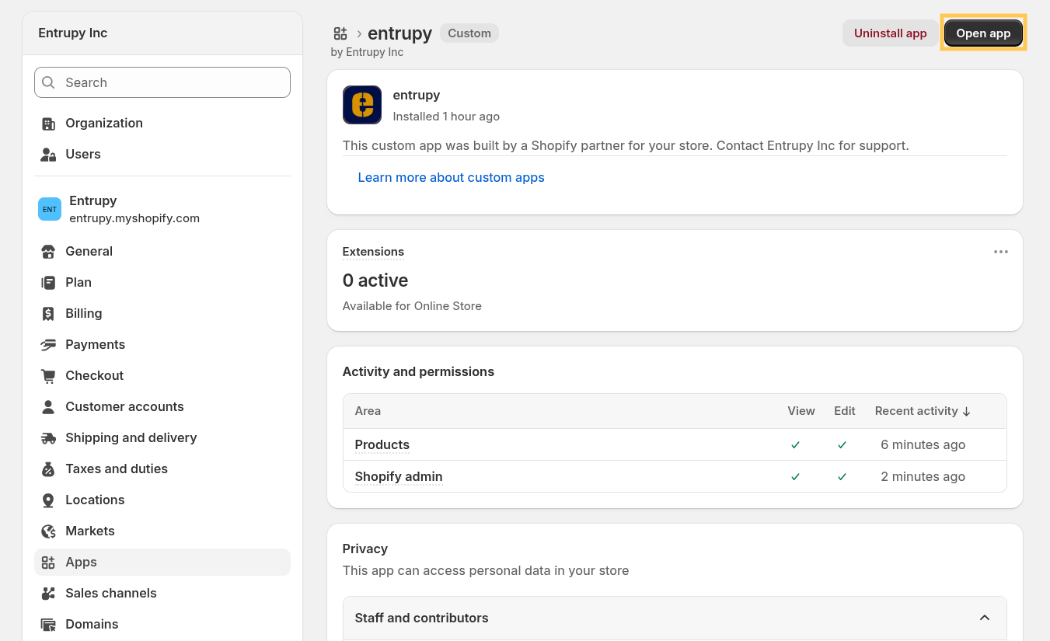Open Learn more about custom apps link
This screenshot has height=641, width=1050.
click(x=451, y=178)
